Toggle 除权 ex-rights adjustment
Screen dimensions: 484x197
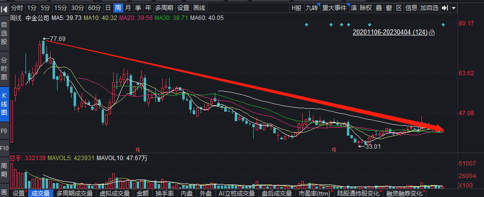pyautogui.click(x=366, y=8)
